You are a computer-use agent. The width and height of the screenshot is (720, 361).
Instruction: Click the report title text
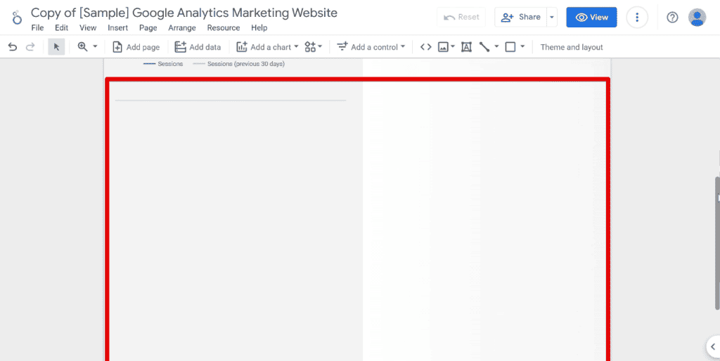coord(184,13)
